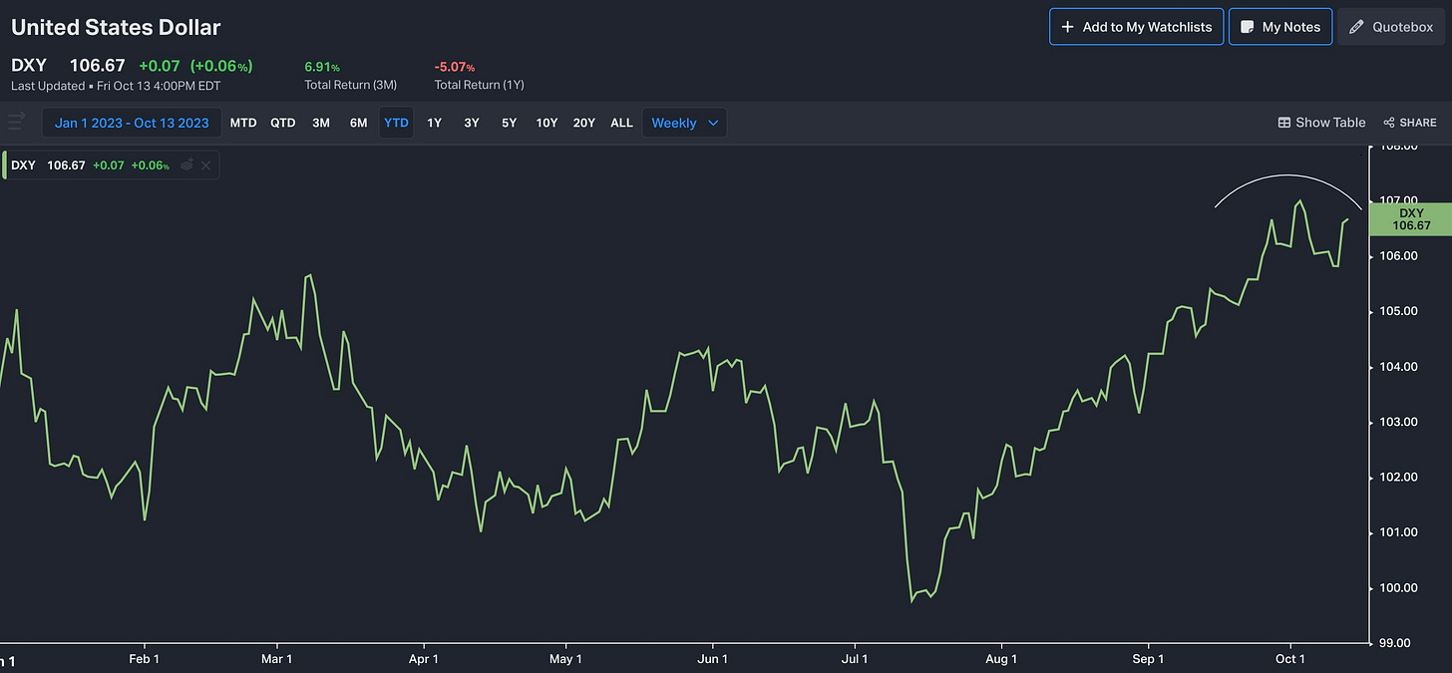
Task: Click the Show Table icon
Action: pos(1284,123)
